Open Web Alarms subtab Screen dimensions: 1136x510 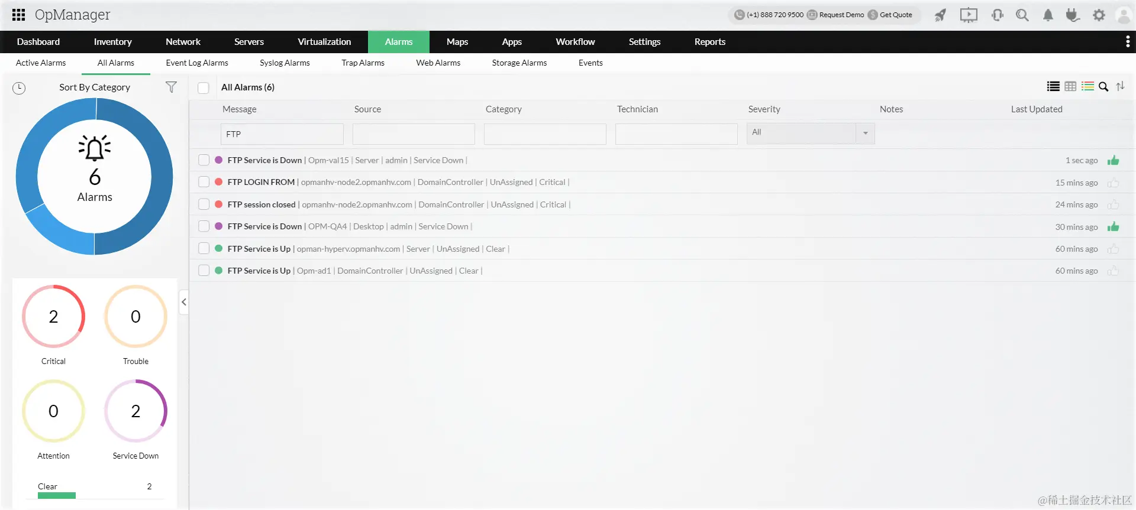(438, 63)
